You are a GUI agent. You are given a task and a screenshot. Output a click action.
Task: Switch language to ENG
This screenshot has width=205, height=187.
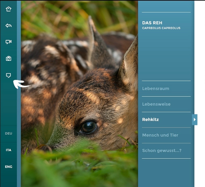click(x=8, y=167)
